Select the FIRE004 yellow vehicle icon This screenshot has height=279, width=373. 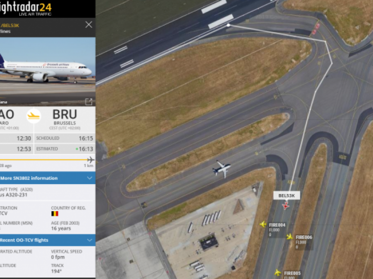click(x=263, y=224)
